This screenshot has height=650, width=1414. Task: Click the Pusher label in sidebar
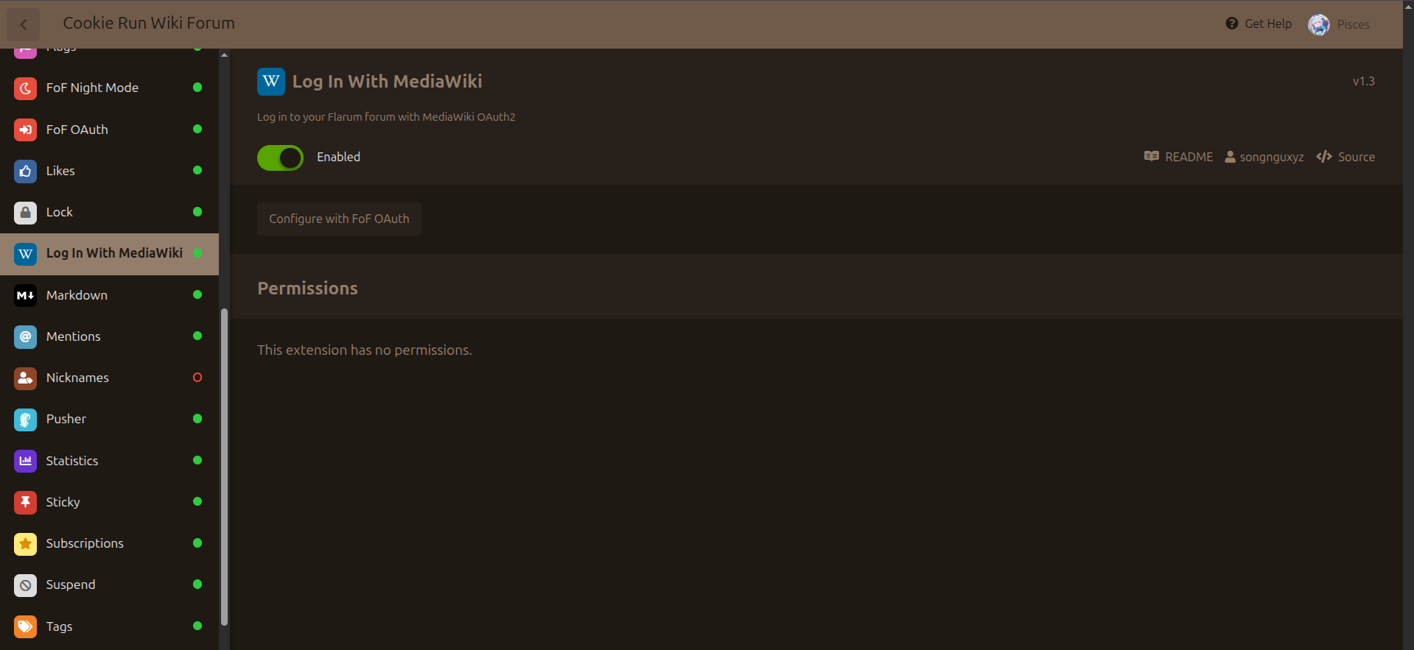(x=66, y=419)
